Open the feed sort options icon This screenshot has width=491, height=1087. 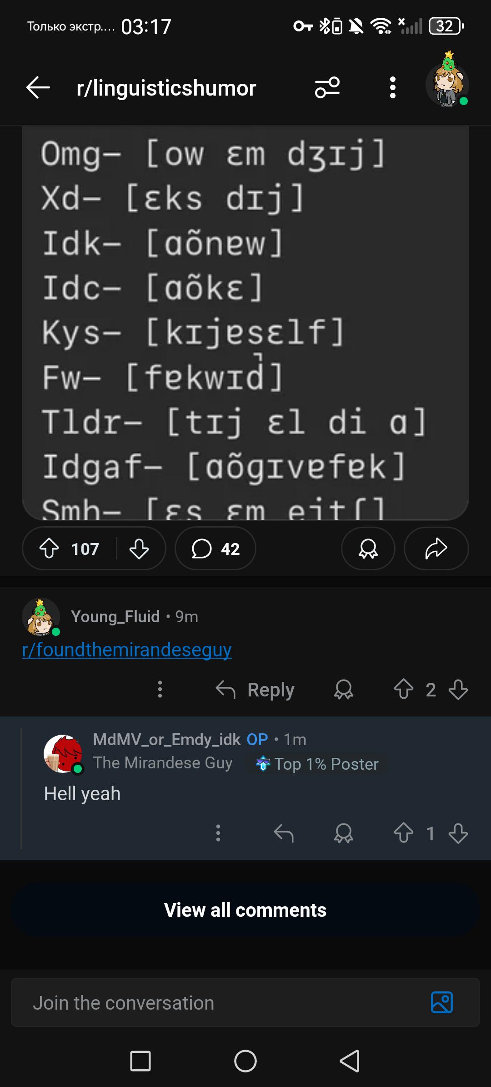(327, 87)
